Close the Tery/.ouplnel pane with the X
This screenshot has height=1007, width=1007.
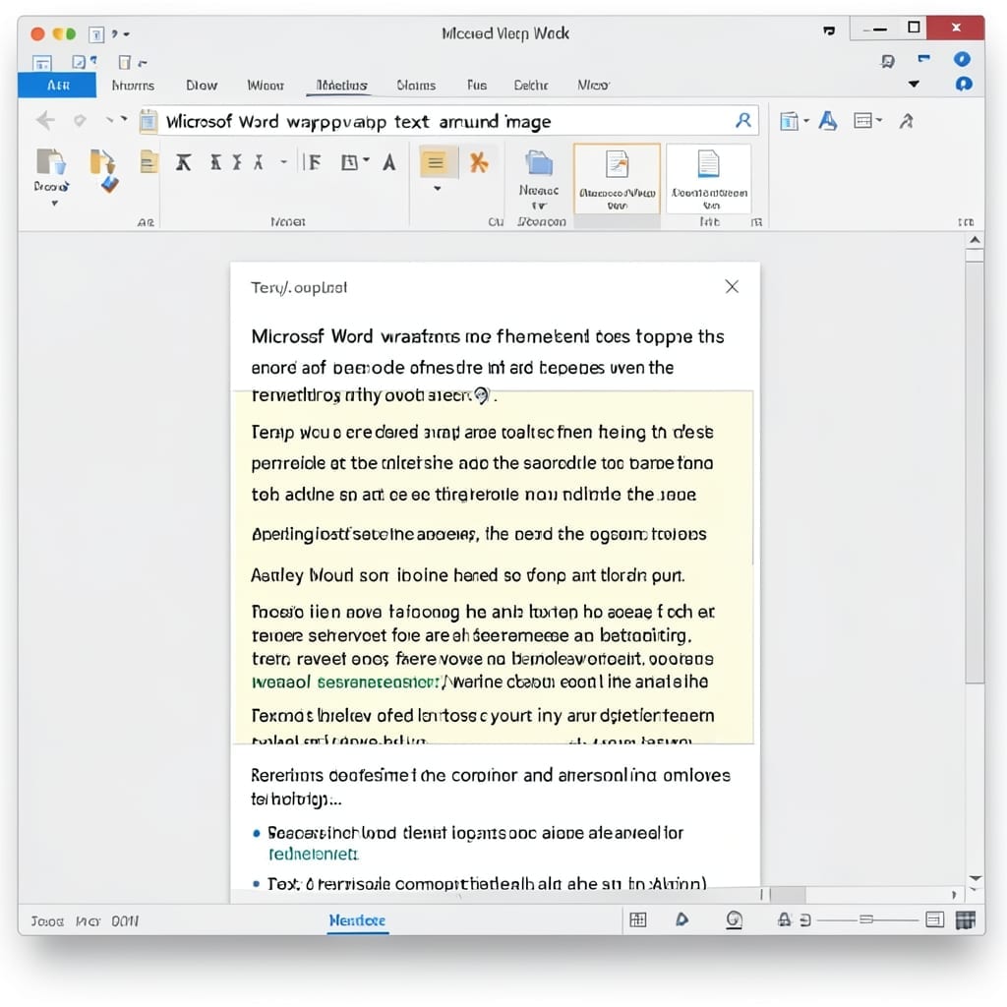click(732, 287)
